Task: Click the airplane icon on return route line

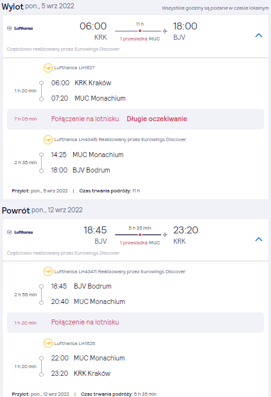Action: click(x=165, y=235)
